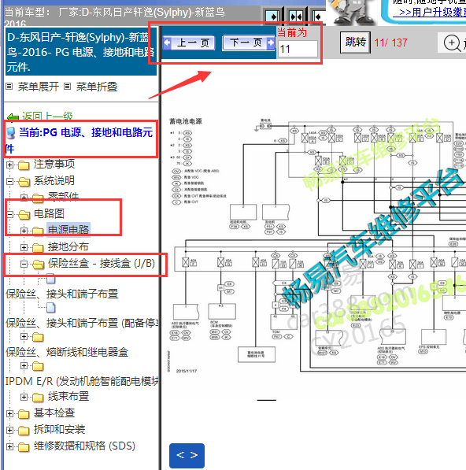Select the 系统说明 tree item
466x470 pixels.
54,181
